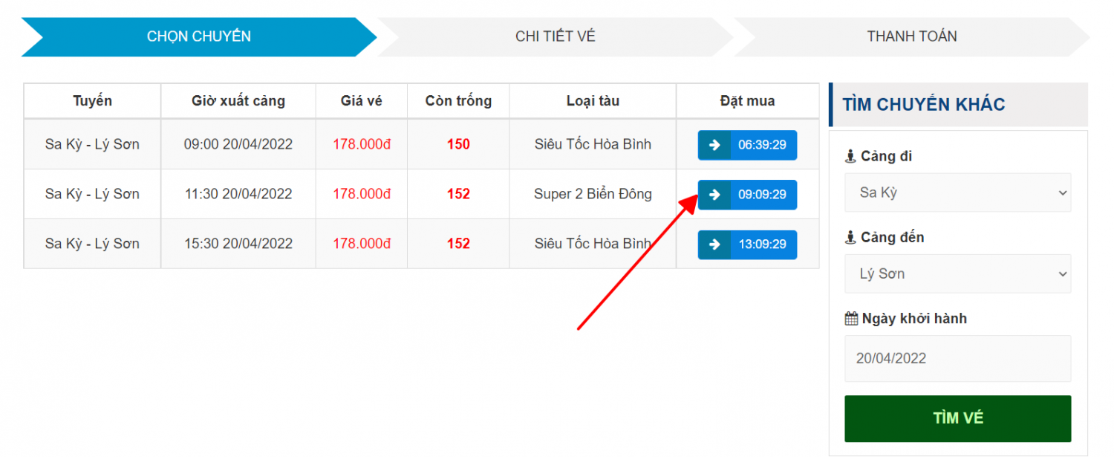Book the trip with countdown 06:39:29
Image resolution: width=1114 pixels, height=457 pixels.
coord(762,145)
